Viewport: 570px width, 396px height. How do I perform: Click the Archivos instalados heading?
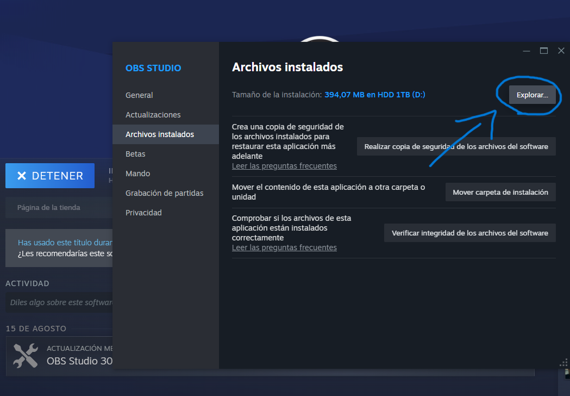[x=287, y=67]
